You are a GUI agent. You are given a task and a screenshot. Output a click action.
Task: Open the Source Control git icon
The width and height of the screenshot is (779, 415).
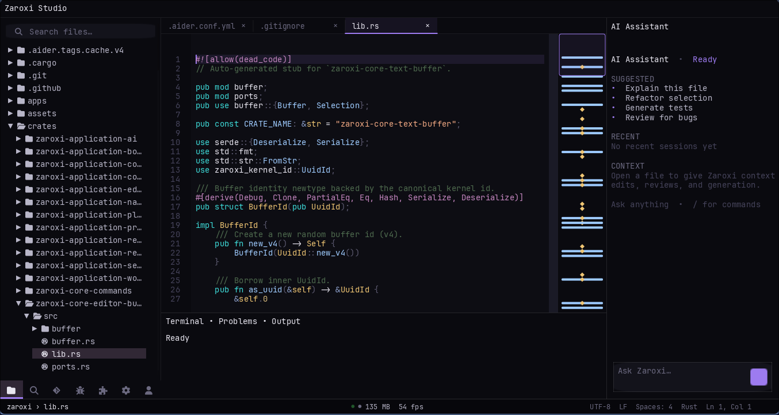[56, 390]
